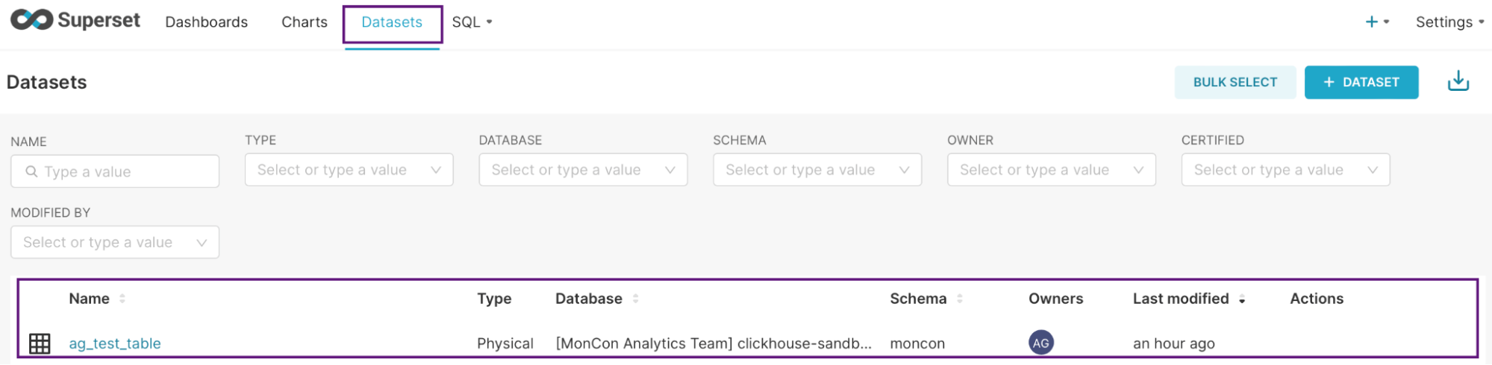Click the import datasets download icon
The image size is (1492, 365).
coord(1458,81)
